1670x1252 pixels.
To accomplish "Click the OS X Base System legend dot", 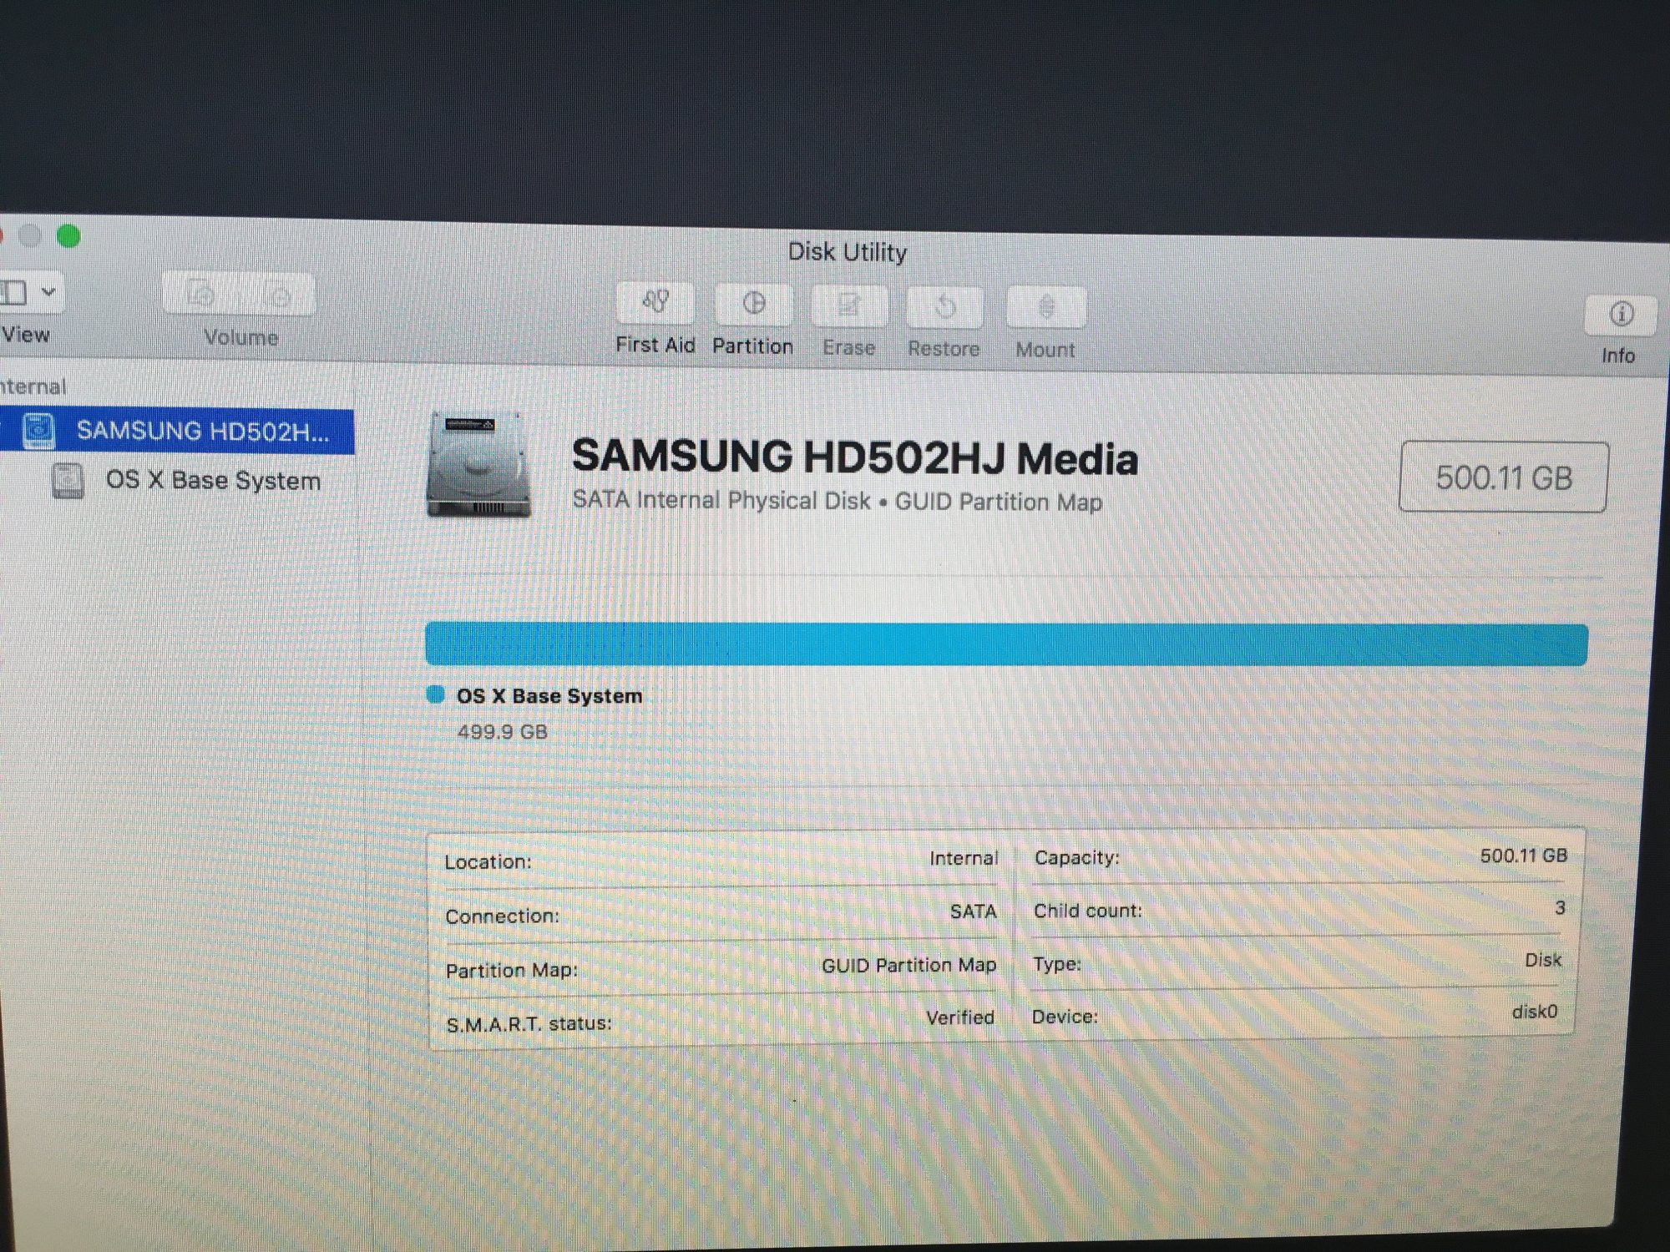I will coord(435,694).
